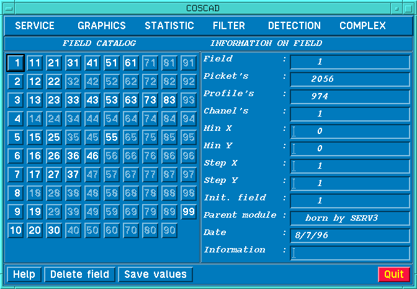The image size is (417, 289).
Task: Open the FILTER menu
Action: click(229, 26)
